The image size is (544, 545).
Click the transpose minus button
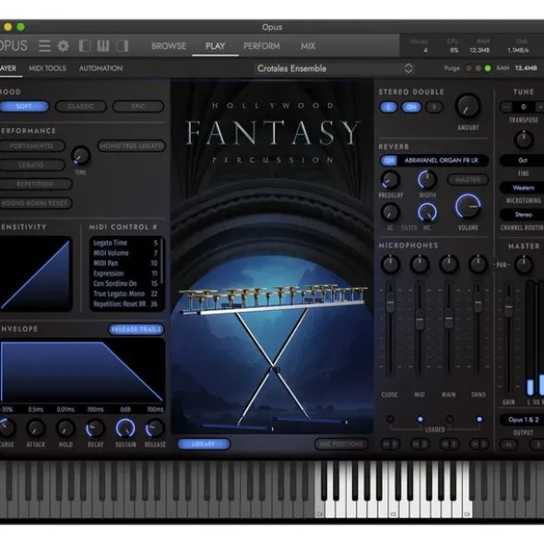click(x=506, y=107)
